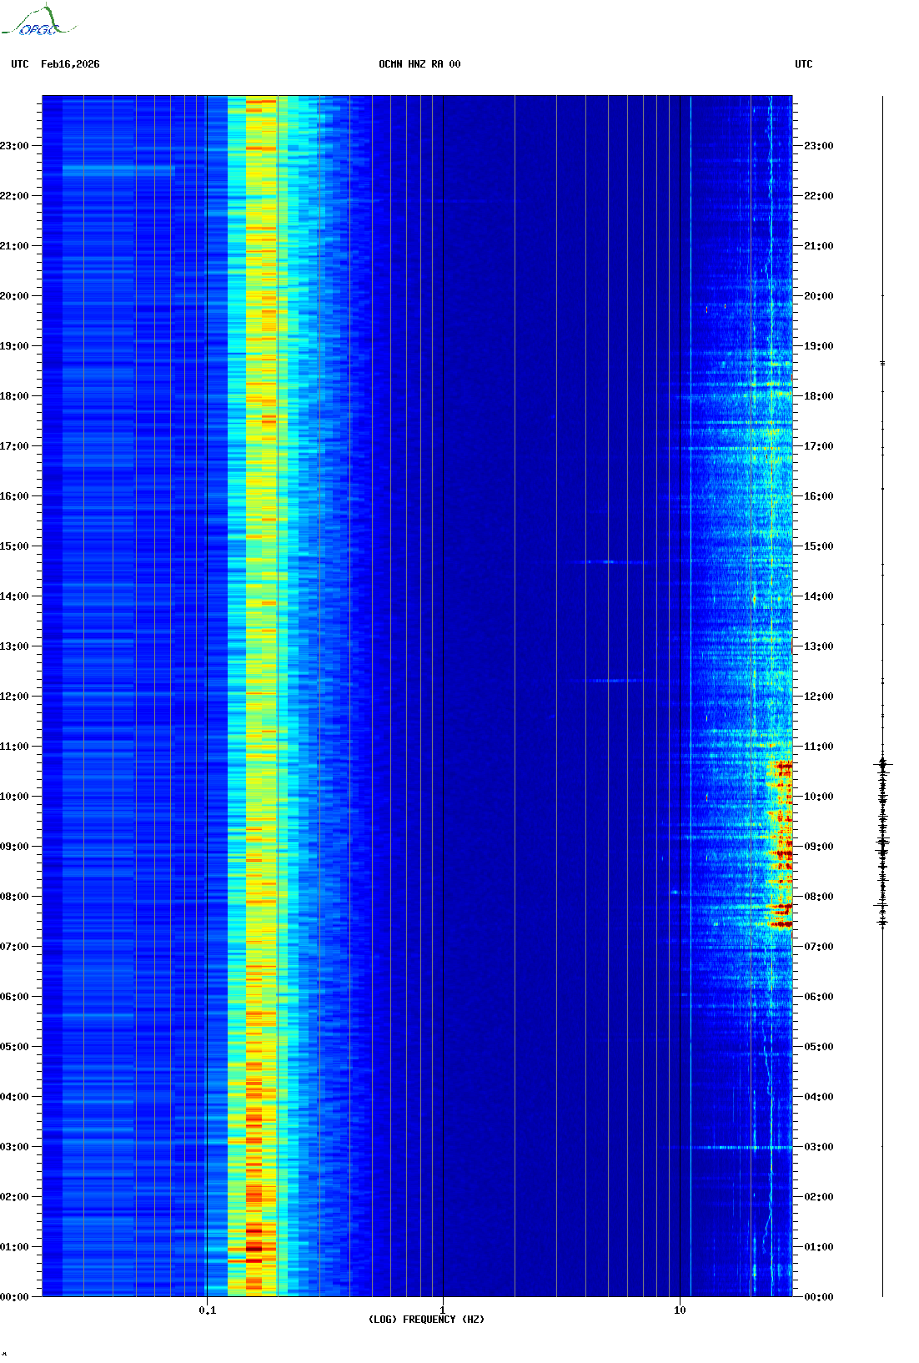The height and width of the screenshot is (1363, 919).
Task: Click the faint signal streak near 14:40 at 5 Hz
Action: click(608, 561)
